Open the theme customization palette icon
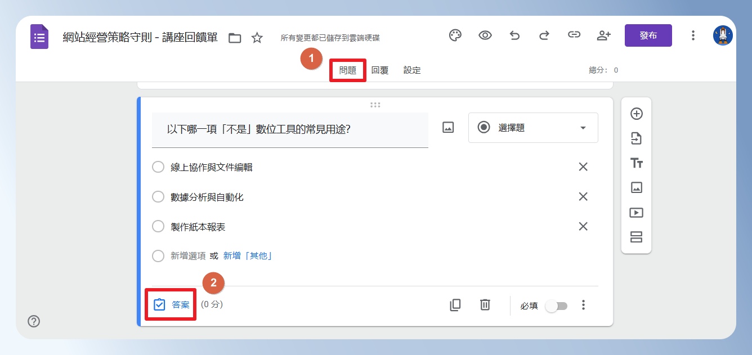The width and height of the screenshot is (752, 355). click(x=455, y=35)
